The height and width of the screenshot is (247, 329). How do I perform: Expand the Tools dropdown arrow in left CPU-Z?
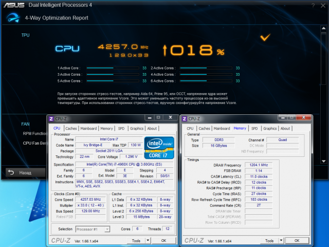[148, 241]
